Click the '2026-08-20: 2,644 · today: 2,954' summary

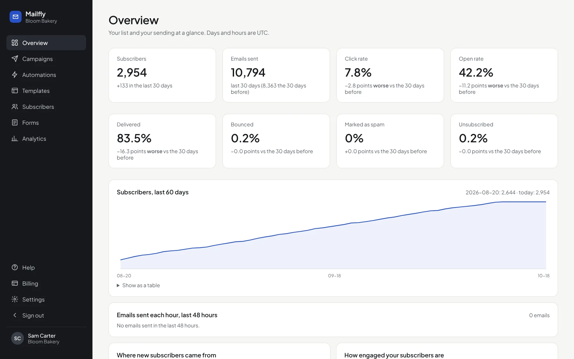coord(508,192)
